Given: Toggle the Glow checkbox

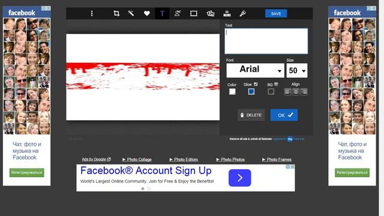Looking at the screenshot, I should [256, 84].
